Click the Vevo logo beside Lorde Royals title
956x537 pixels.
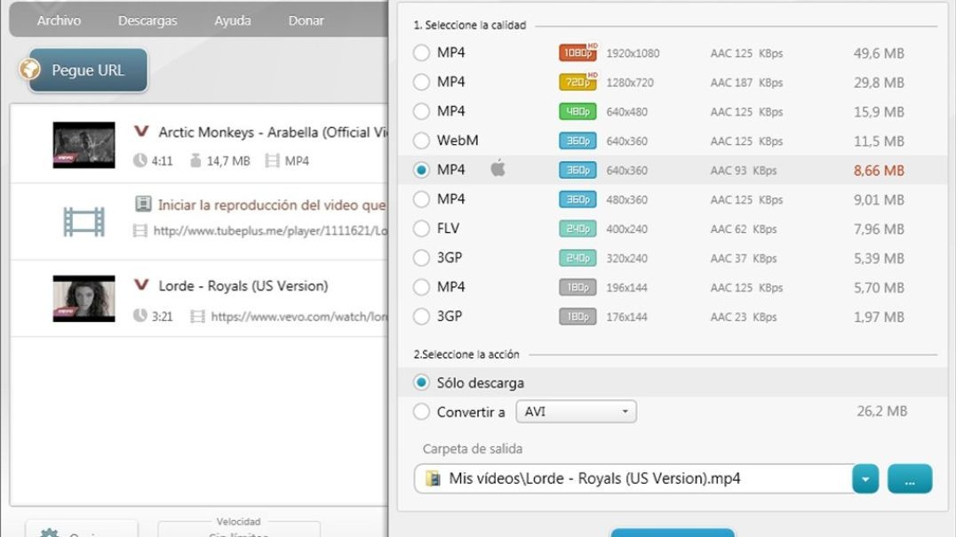point(141,285)
